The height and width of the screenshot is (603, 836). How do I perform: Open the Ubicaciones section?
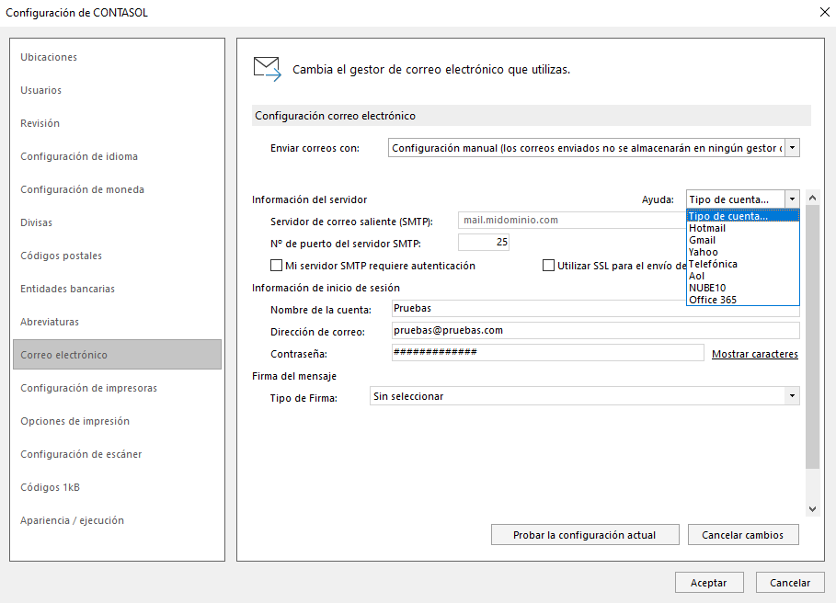coord(49,57)
